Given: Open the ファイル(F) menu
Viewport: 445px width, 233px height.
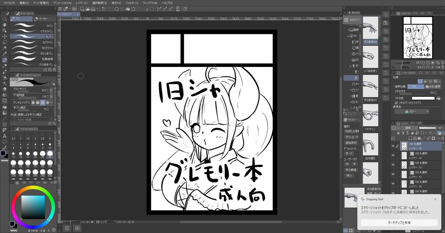Looking at the screenshot, I should (x=9, y=3).
